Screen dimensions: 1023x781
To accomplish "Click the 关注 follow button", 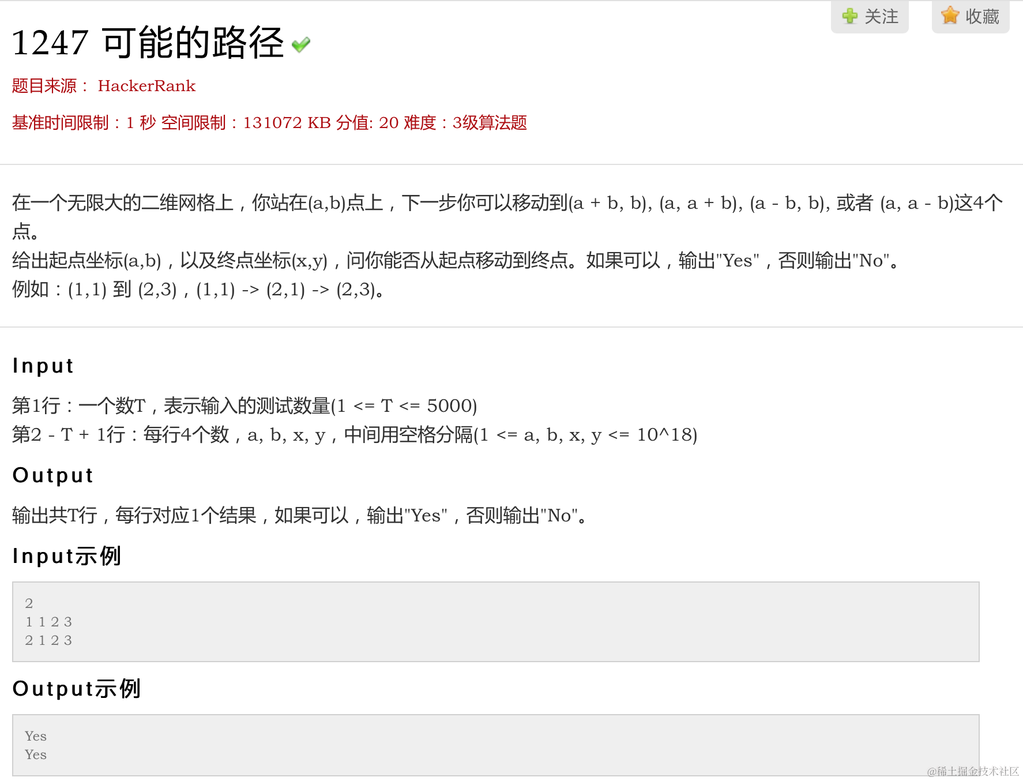I will click(870, 17).
